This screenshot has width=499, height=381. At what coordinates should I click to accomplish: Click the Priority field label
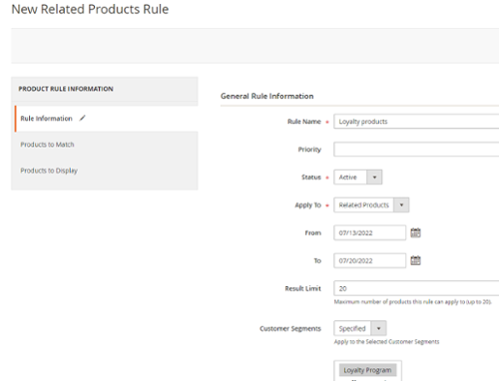[x=309, y=150]
